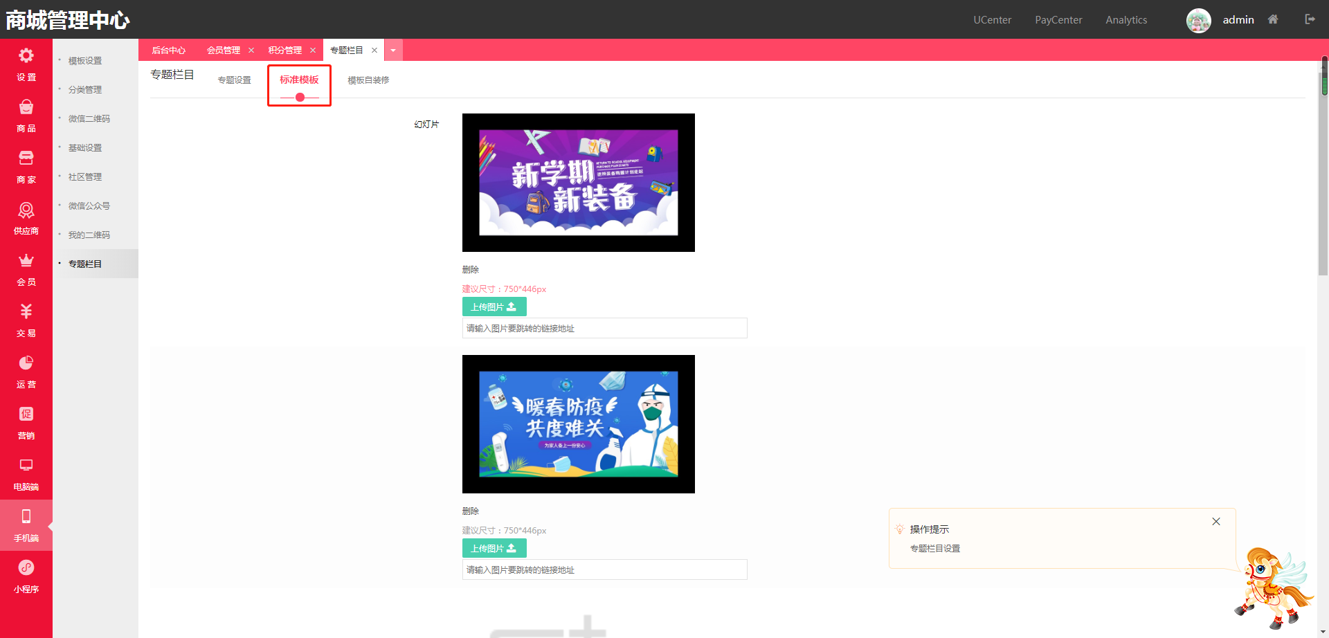Focus link address field for 暖春防疫 slide
Screen dimensions: 1329x638
tap(605, 569)
